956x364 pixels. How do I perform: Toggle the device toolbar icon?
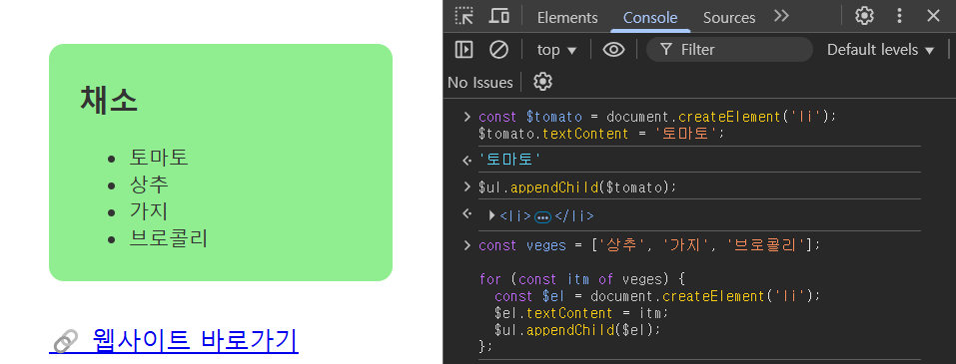point(499,16)
